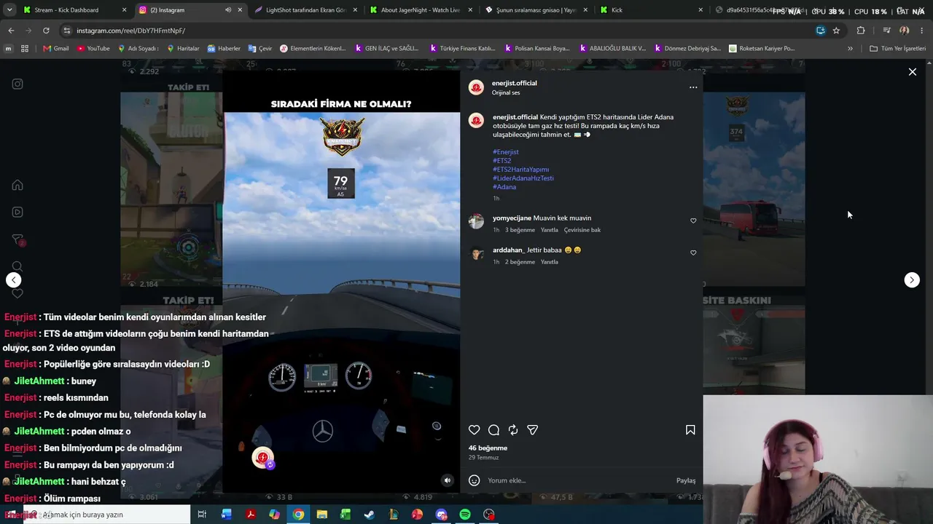
Task: Go to the next reel arrow
Action: tap(912, 280)
